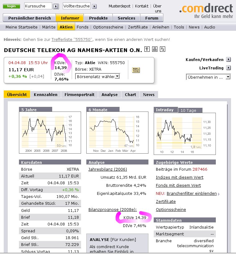Select the 10 Tage chart tab

tap(190, 110)
